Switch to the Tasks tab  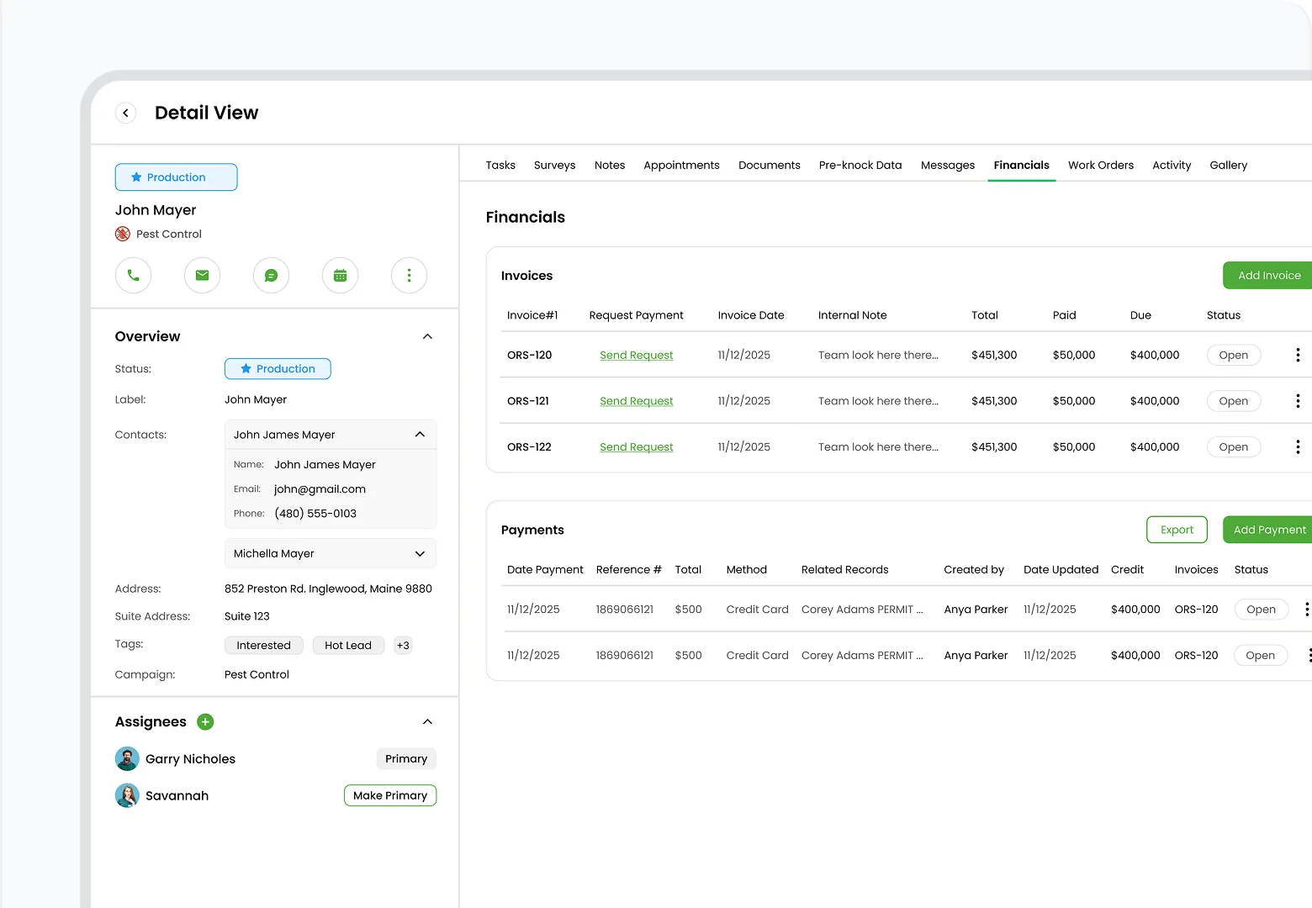500,165
